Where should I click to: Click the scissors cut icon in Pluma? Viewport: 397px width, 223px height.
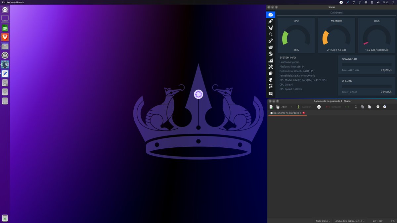pyautogui.click(x=356, y=107)
